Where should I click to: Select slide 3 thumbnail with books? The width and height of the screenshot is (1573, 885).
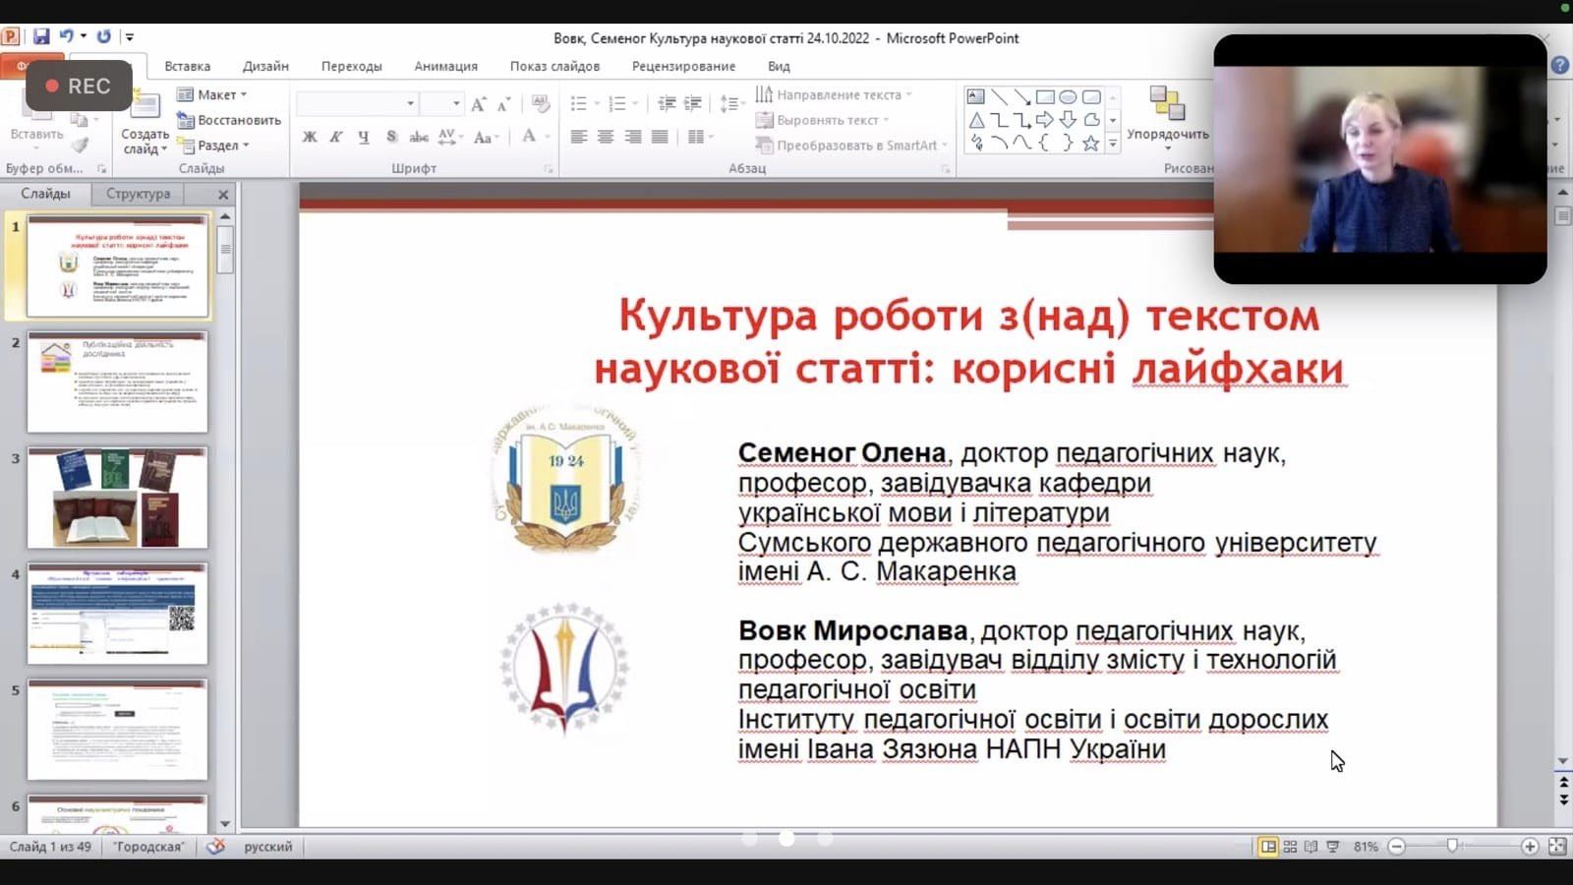(x=117, y=498)
